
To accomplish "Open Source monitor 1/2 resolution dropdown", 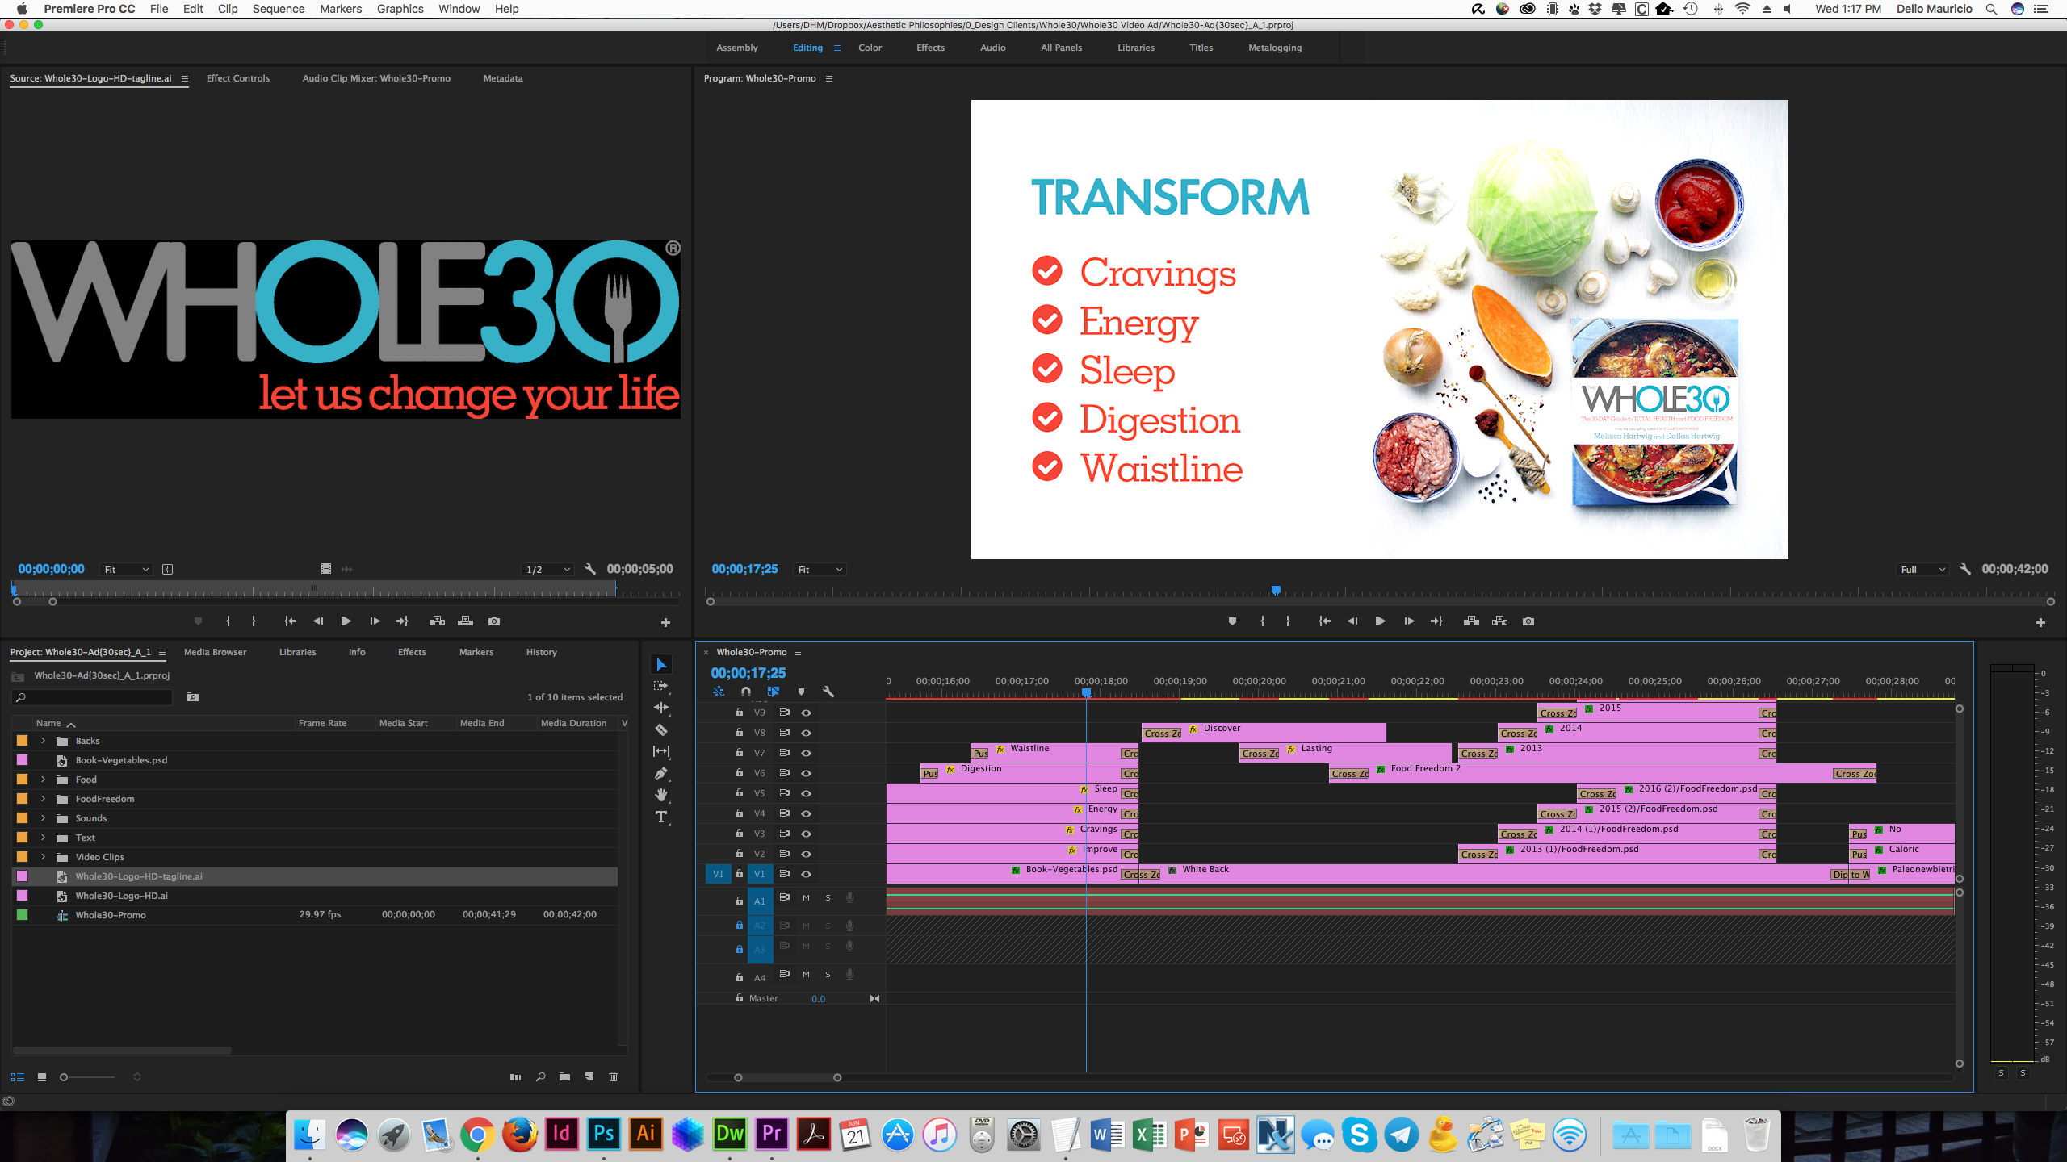I will pyautogui.click(x=548, y=570).
